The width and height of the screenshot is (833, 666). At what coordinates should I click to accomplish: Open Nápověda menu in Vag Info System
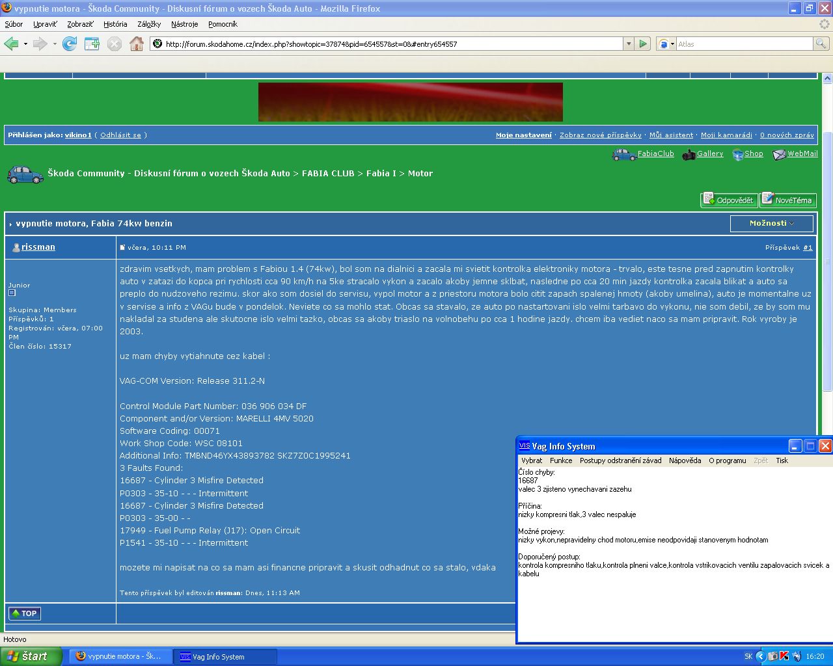point(685,460)
